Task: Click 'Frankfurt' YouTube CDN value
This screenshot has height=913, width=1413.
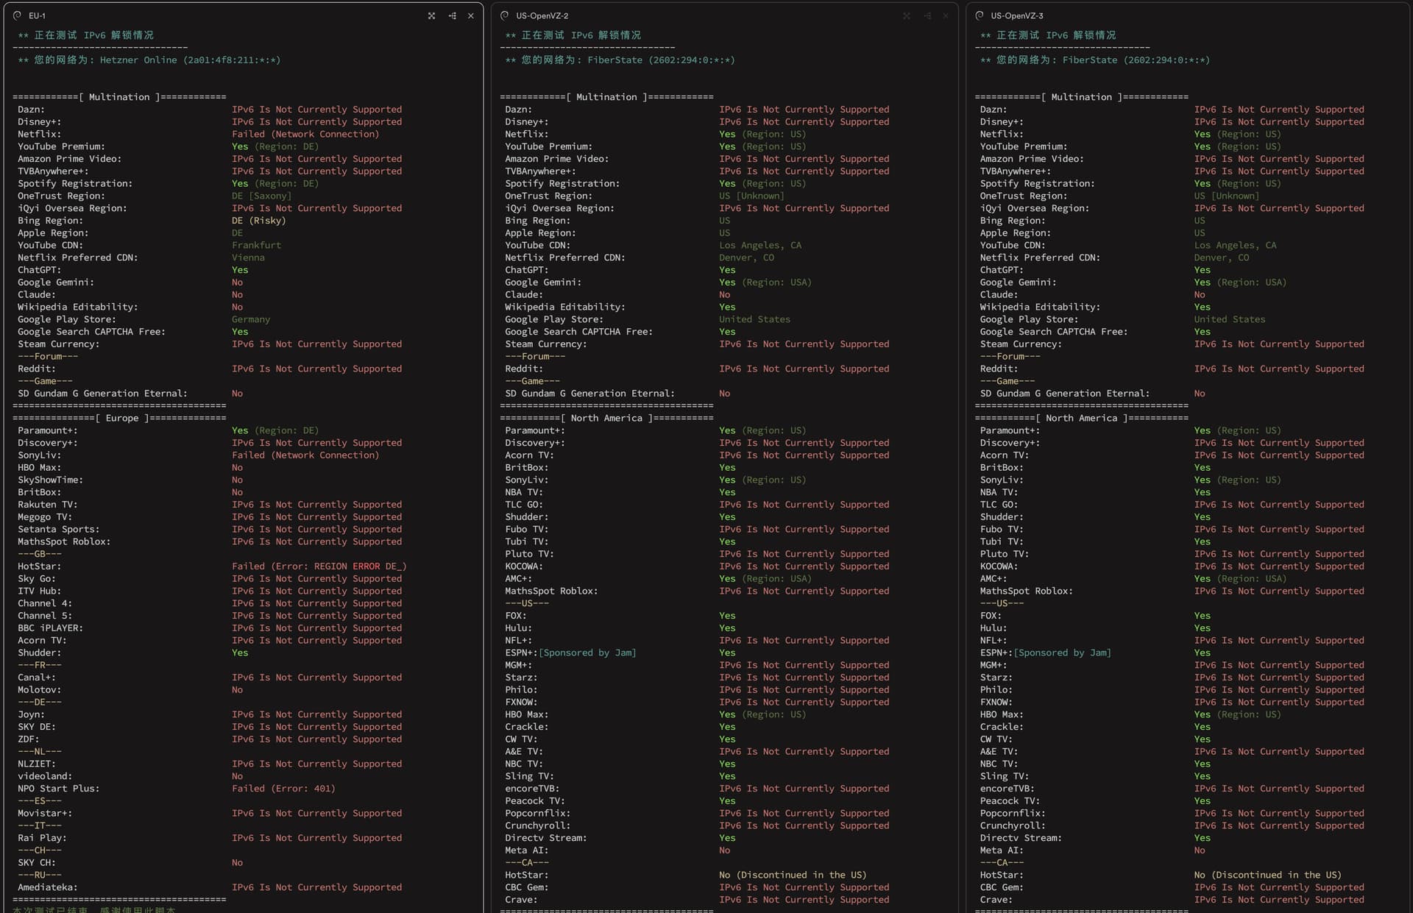Action: pos(256,245)
